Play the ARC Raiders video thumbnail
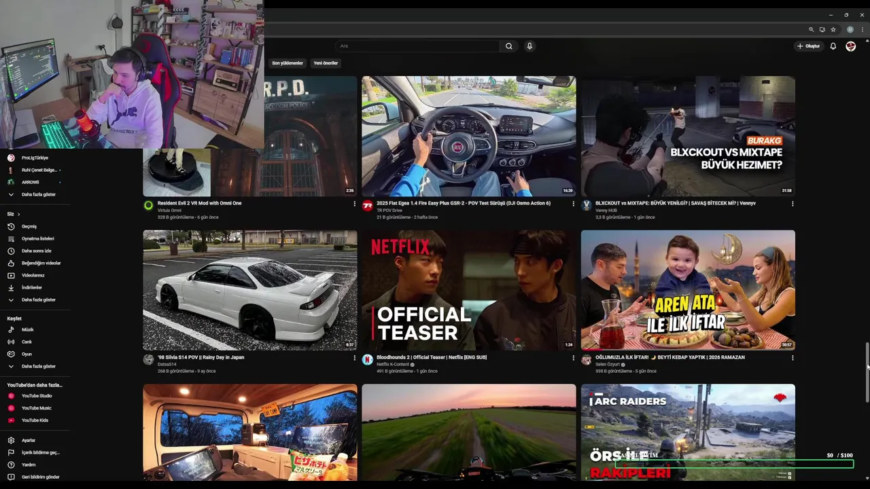 pos(687,433)
